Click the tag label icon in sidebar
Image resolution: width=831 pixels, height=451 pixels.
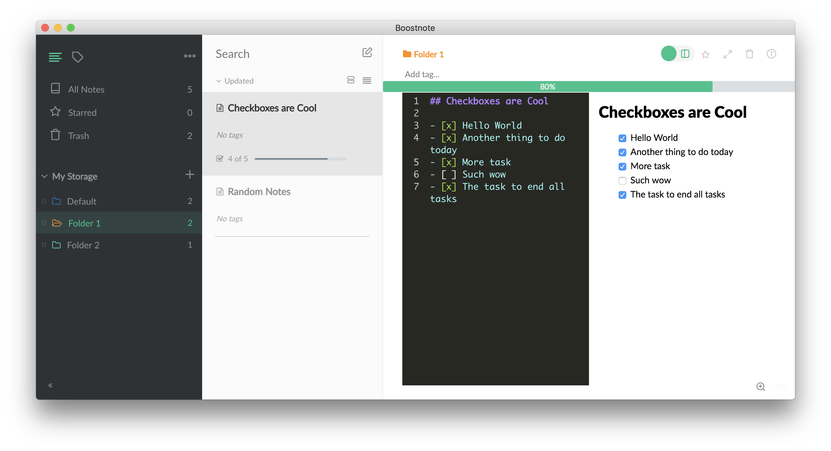coord(77,57)
